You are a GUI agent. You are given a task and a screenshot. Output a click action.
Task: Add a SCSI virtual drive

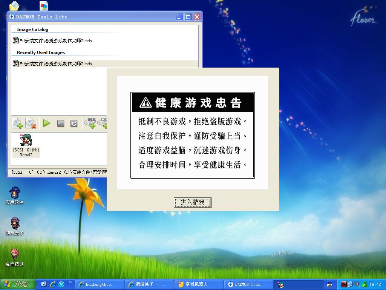click(x=103, y=123)
